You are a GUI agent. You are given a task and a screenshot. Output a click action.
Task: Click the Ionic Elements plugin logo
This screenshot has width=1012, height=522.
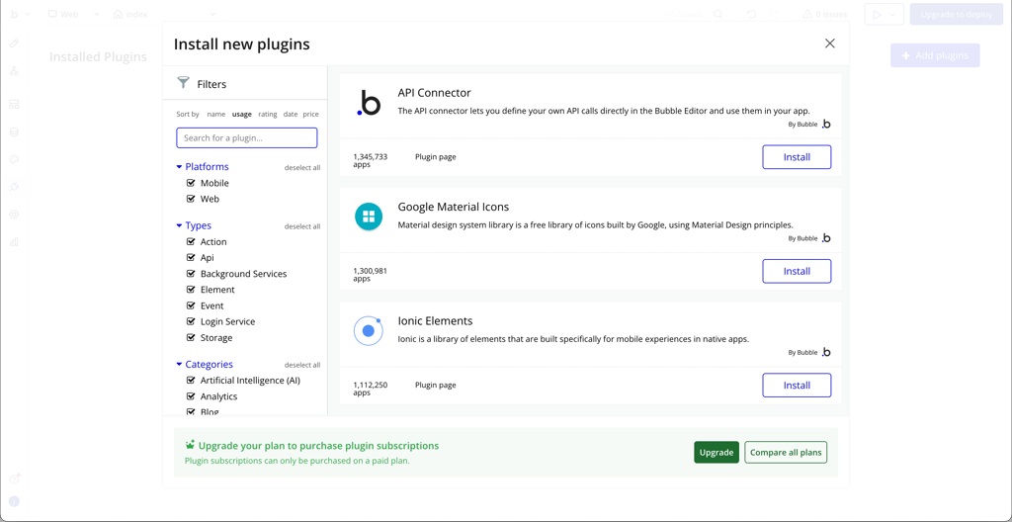369,331
